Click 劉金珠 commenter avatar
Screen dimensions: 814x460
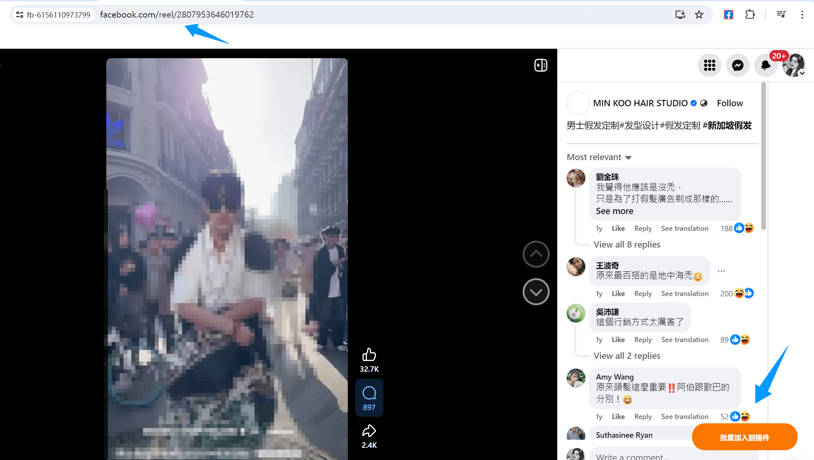click(576, 178)
